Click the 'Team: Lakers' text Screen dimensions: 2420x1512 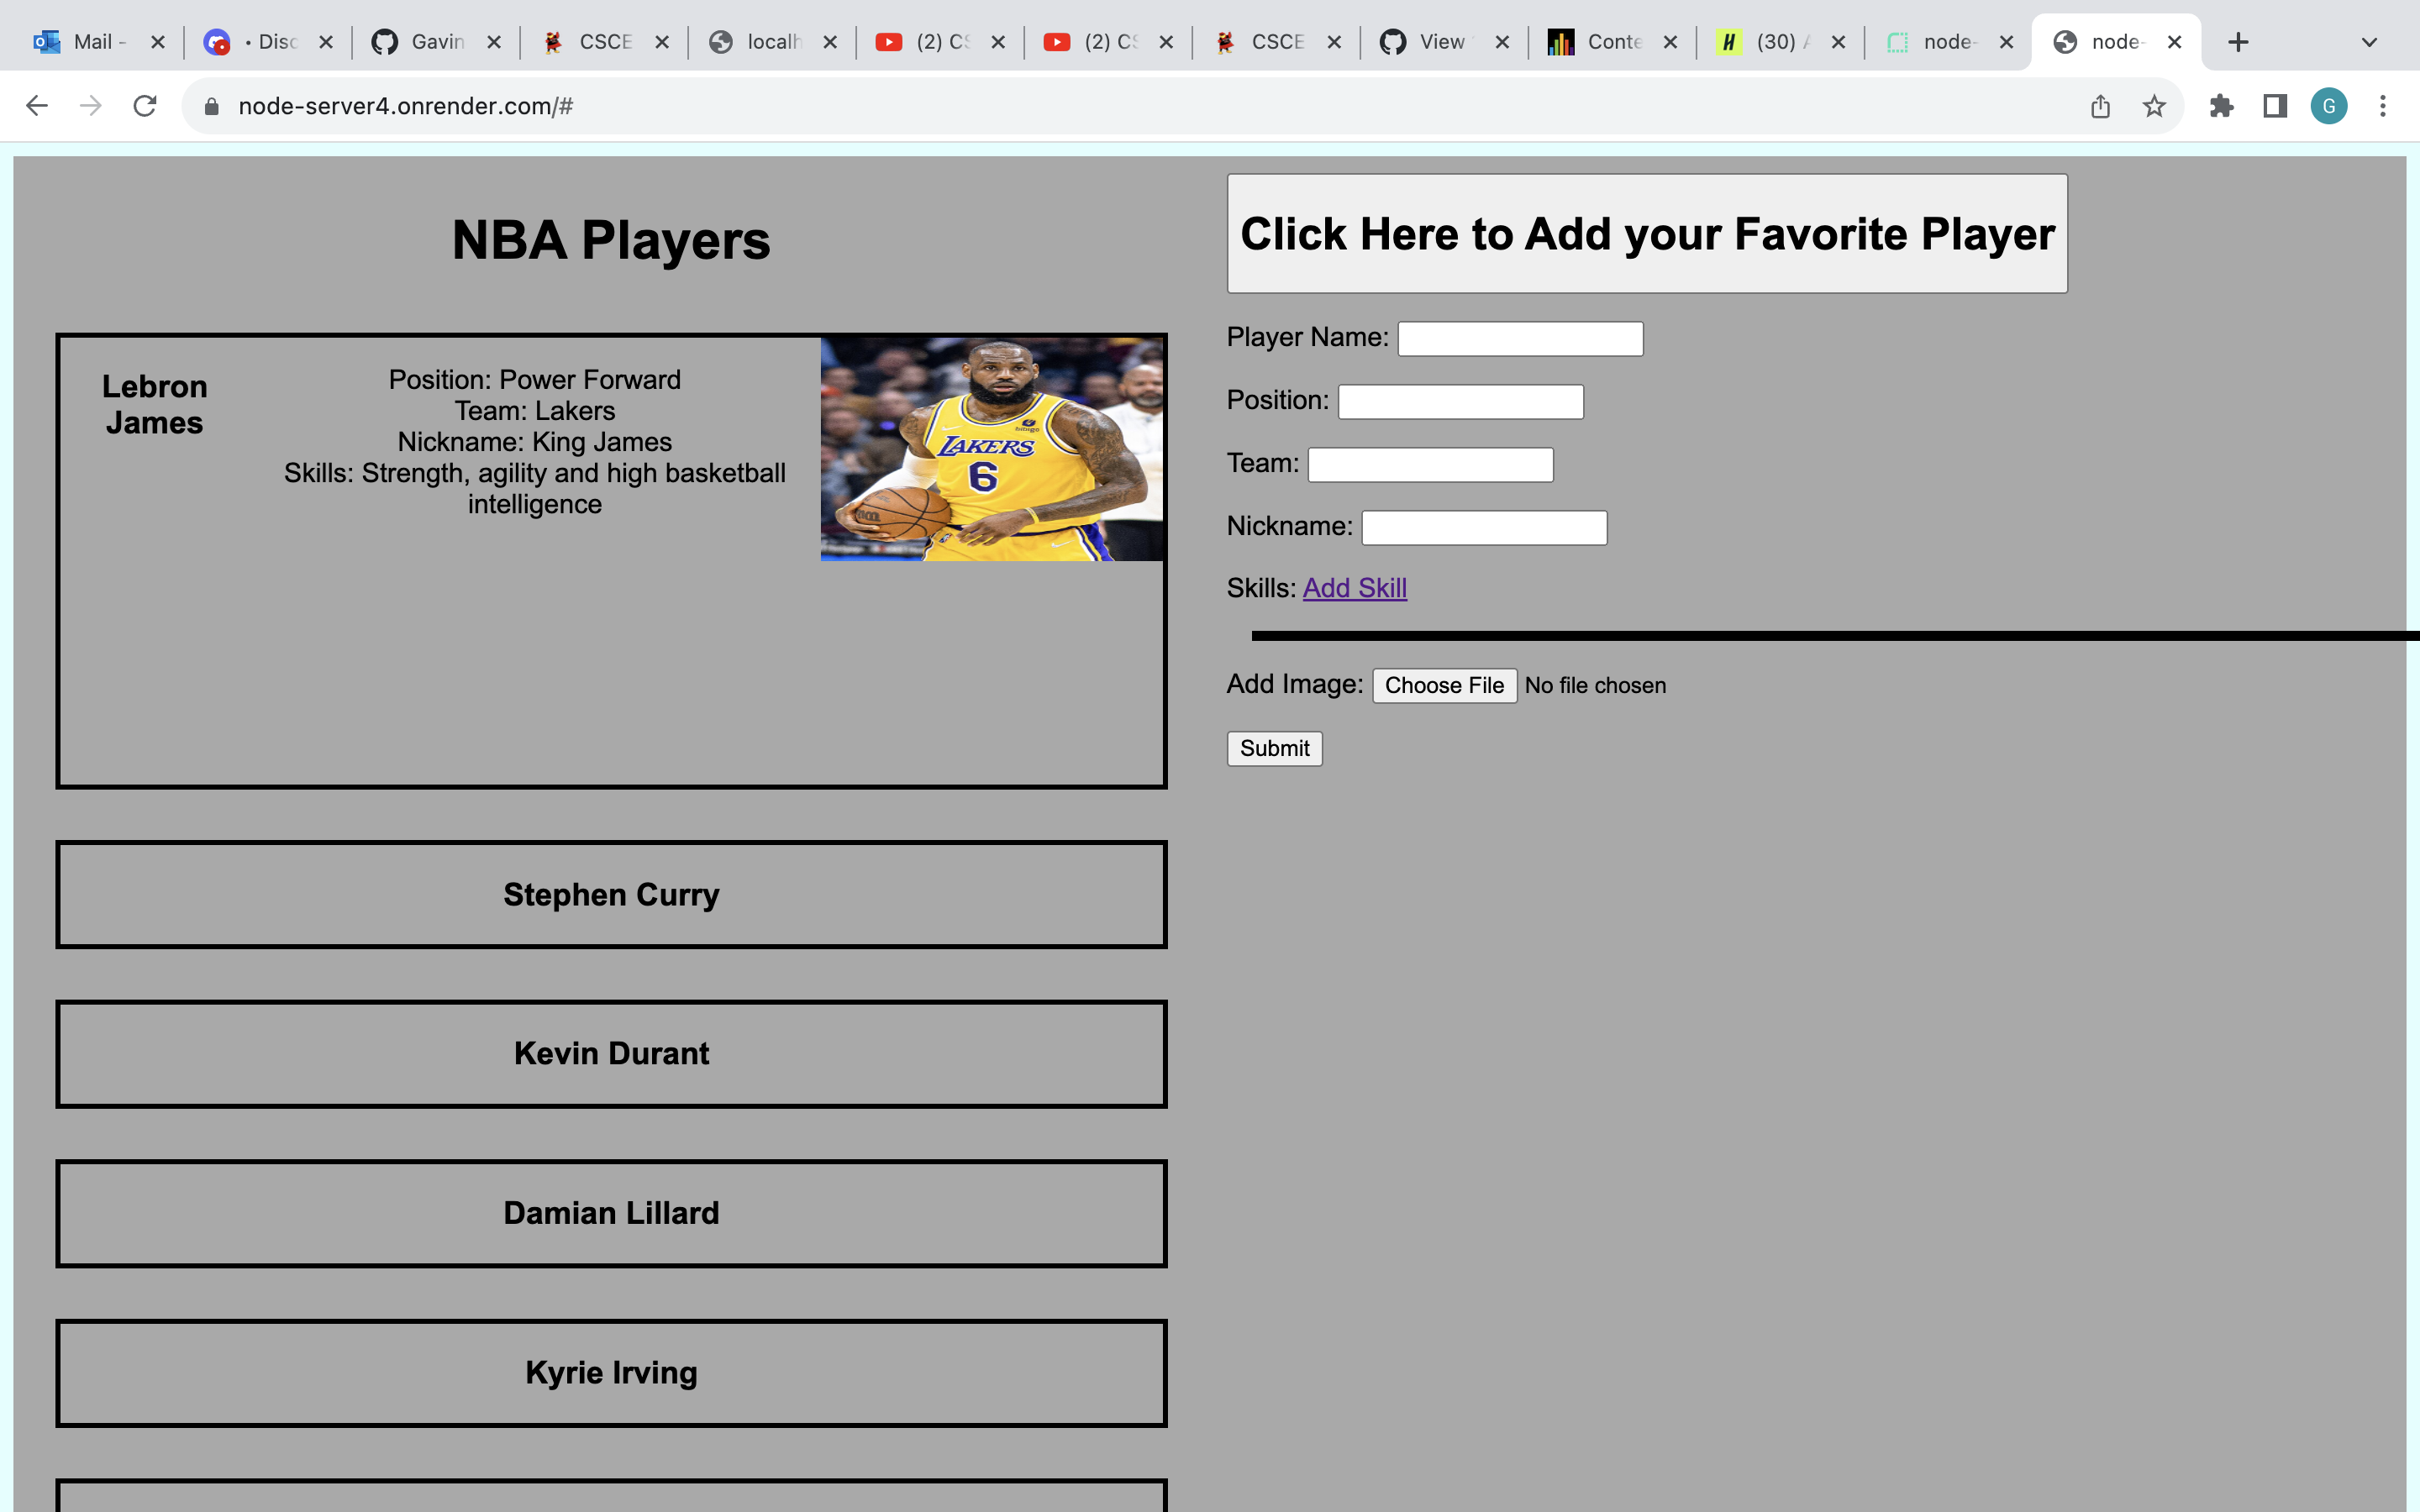click(x=535, y=411)
